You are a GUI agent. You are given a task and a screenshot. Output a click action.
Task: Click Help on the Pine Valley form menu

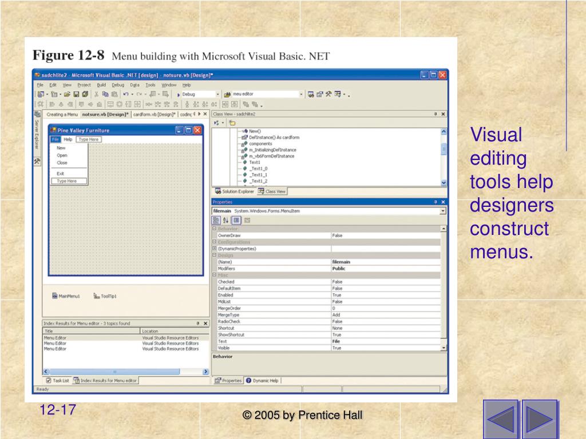(68, 139)
